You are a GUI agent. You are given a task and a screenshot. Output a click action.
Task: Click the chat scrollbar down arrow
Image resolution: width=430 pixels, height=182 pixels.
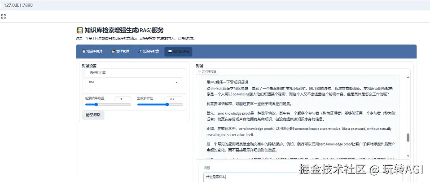click(x=408, y=155)
